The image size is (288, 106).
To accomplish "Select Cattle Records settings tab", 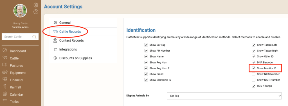I will click(x=83, y=32).
